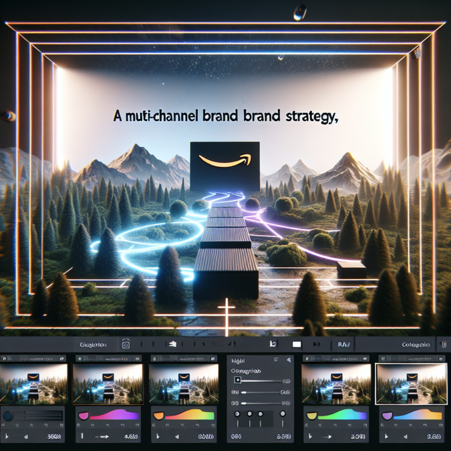Click slider with the square handle
Screen dimensions: 451x451
(258, 380)
